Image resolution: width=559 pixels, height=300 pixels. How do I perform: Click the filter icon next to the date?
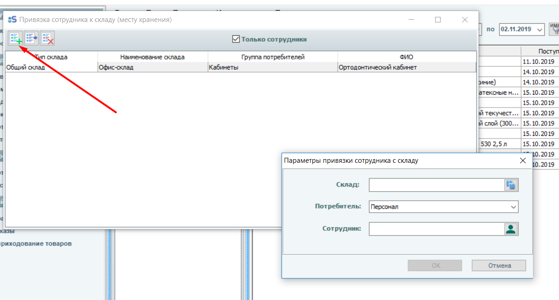(555, 29)
